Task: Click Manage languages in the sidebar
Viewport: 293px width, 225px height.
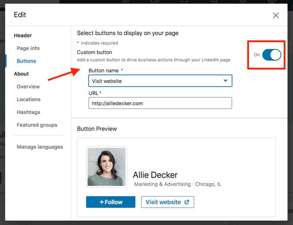Action: 40,147
